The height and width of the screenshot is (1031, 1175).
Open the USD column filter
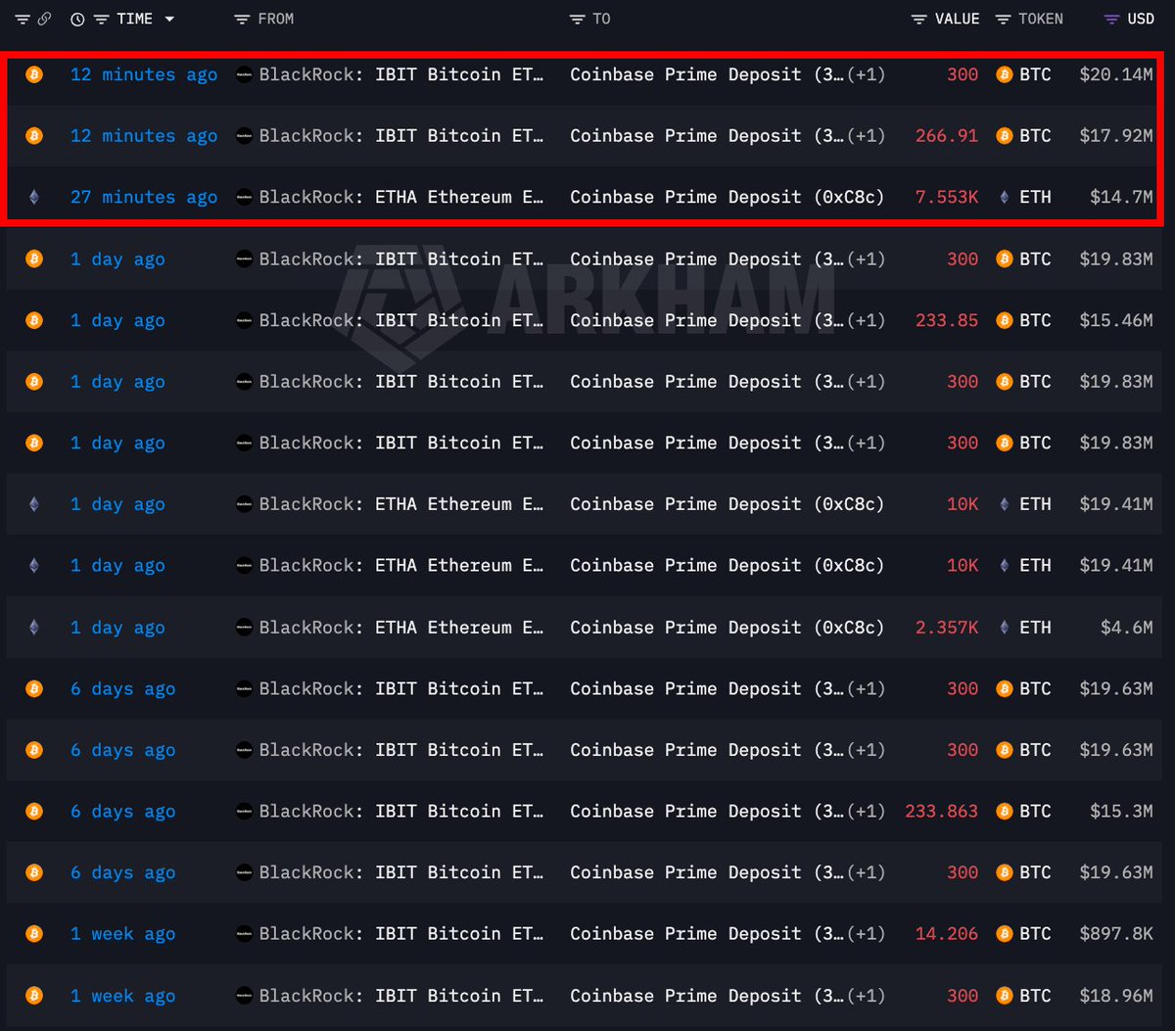tap(1111, 19)
